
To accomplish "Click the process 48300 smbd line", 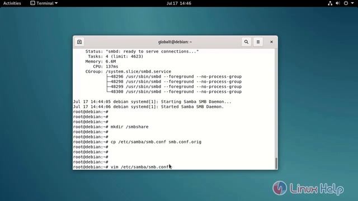I will coord(174,92).
